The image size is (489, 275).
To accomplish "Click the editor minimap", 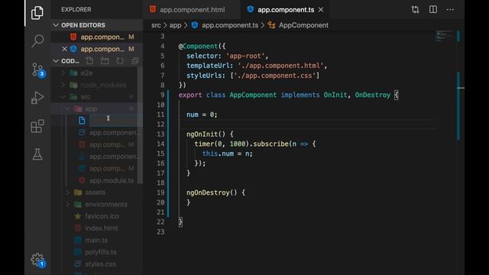I will [x=444, y=36].
